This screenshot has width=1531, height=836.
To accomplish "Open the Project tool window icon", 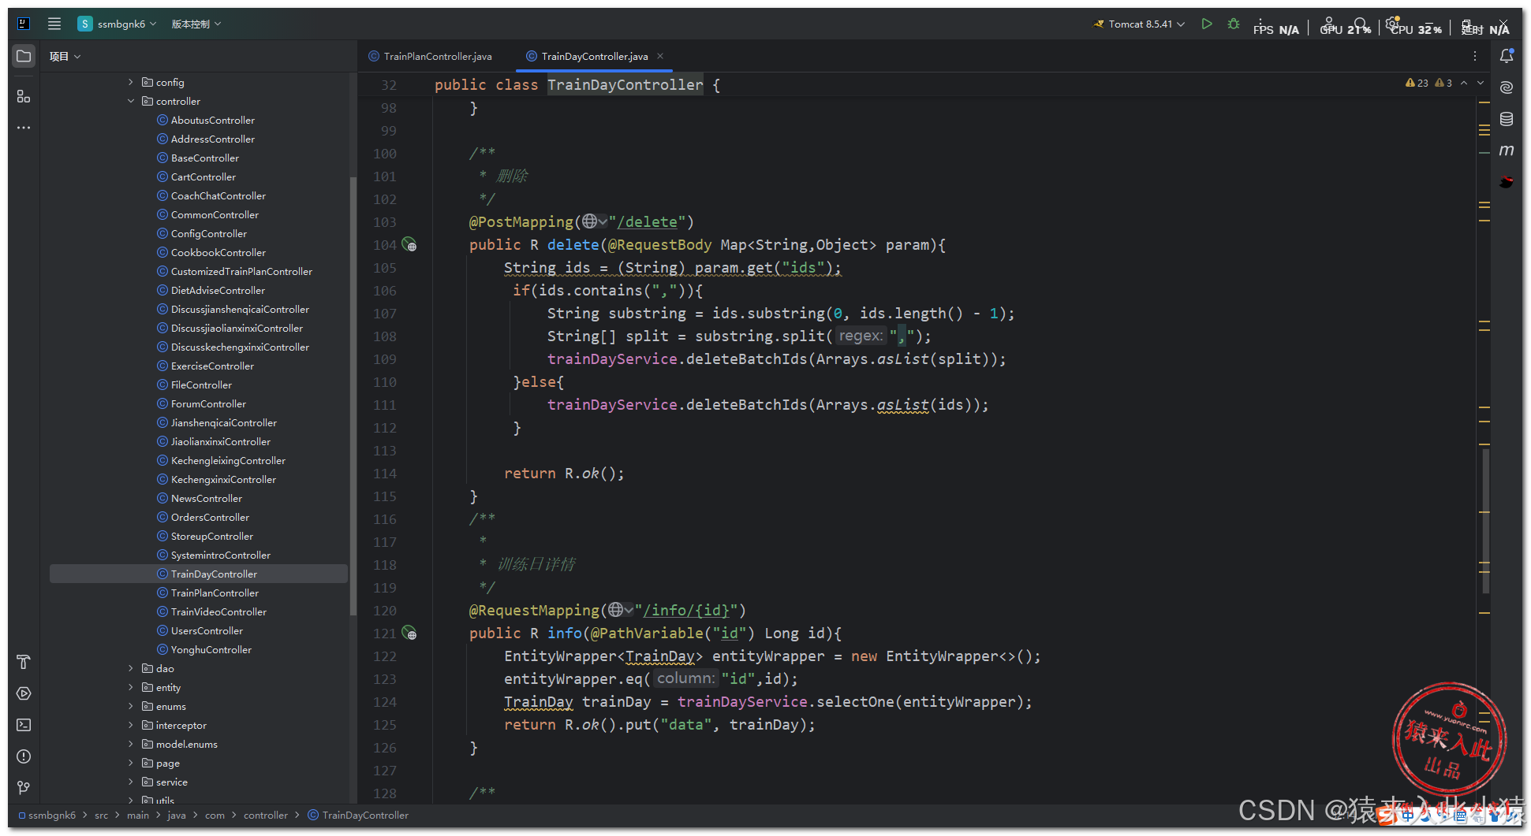I will click(x=24, y=56).
